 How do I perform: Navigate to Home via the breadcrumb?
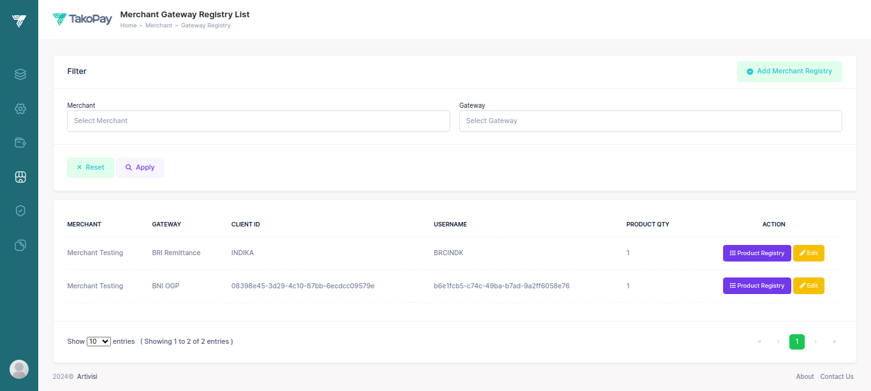128,25
